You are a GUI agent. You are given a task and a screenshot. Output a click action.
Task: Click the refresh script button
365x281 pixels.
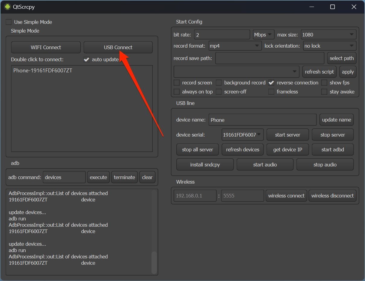tap(319, 72)
